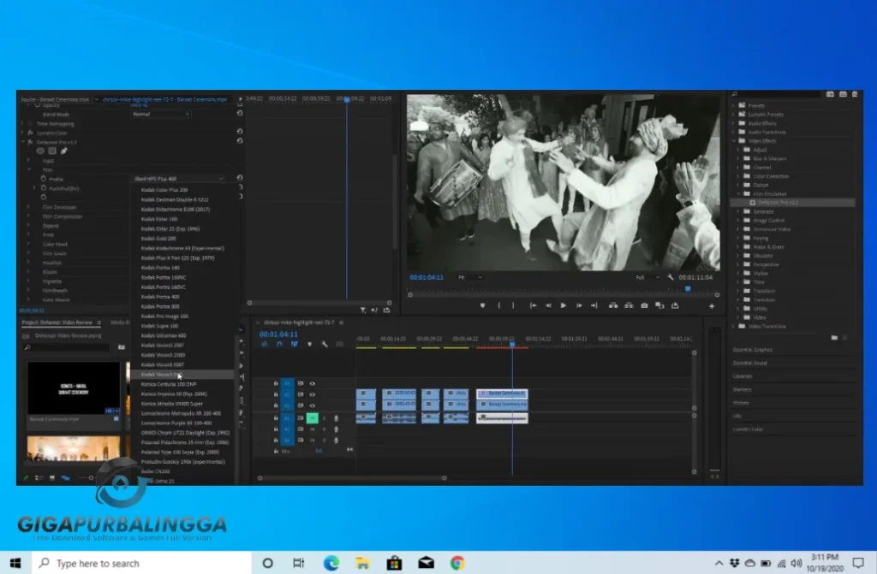Open Google Chrome from the taskbar
877x574 pixels.
tap(457, 563)
